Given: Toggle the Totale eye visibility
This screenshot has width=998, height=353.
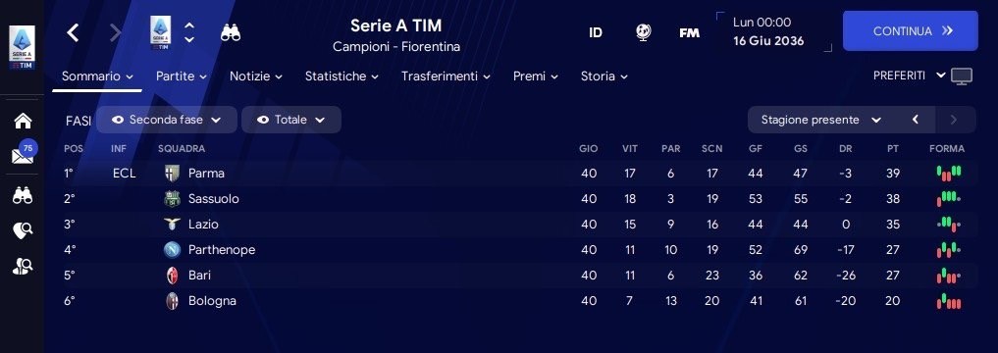Looking at the screenshot, I should (x=263, y=120).
